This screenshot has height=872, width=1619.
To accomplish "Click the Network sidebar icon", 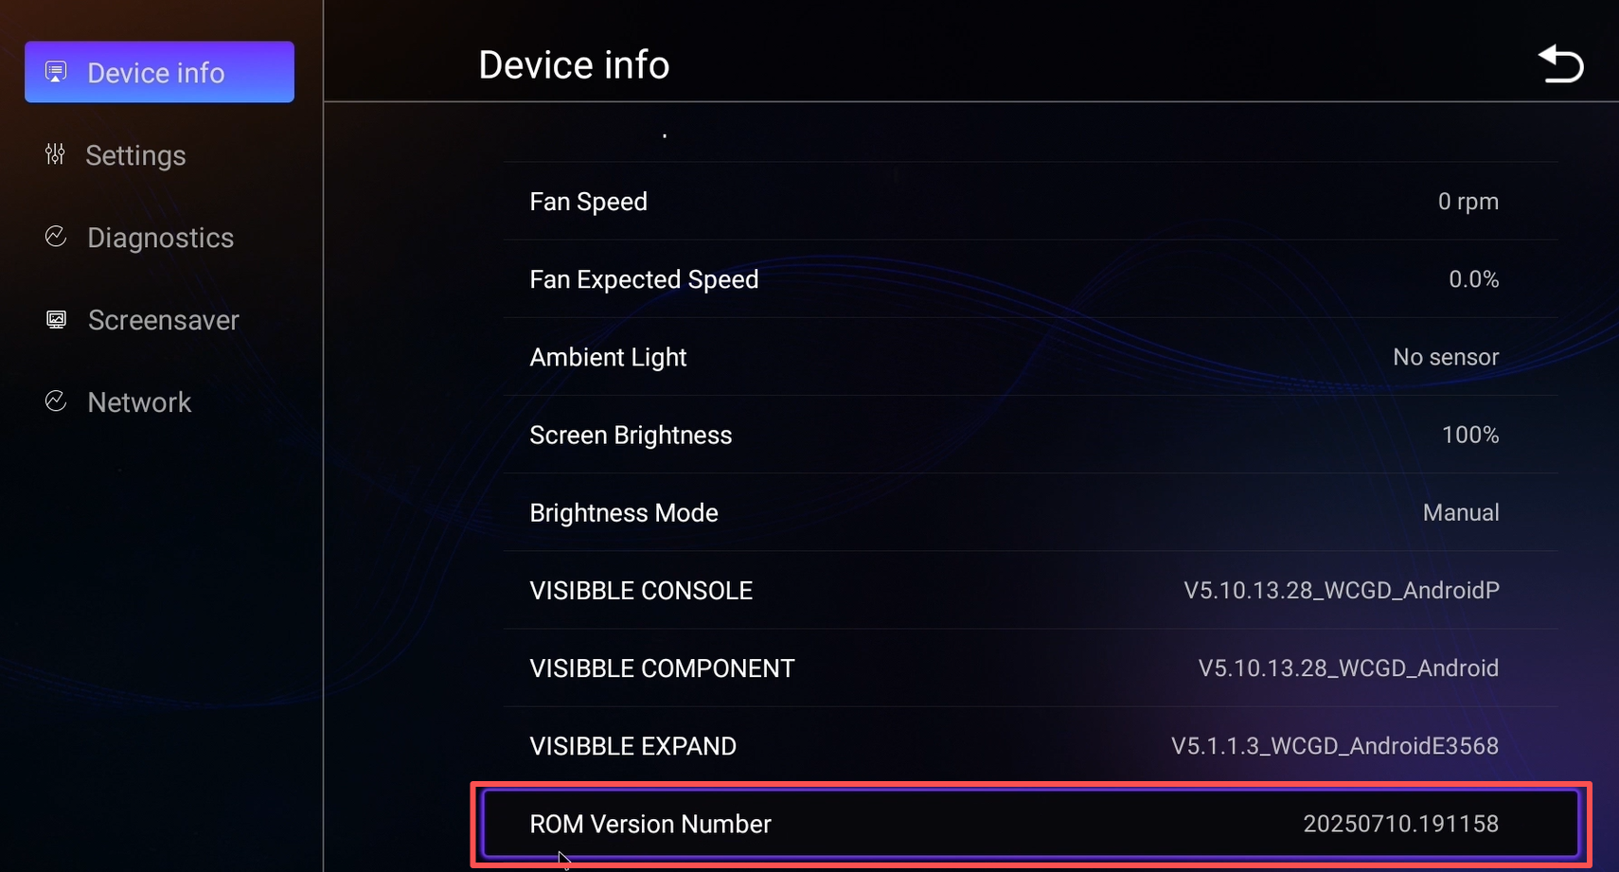I will pos(56,401).
